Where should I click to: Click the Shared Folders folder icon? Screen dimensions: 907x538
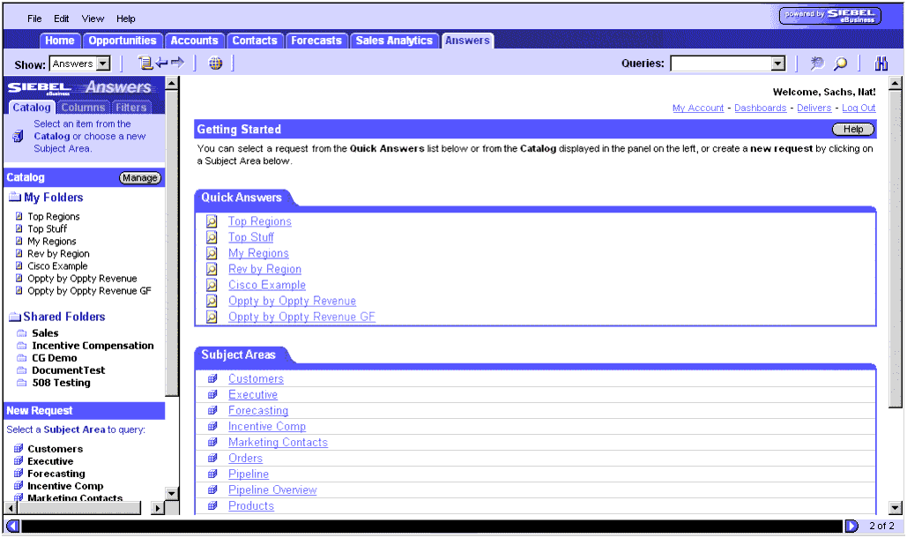click(x=14, y=317)
